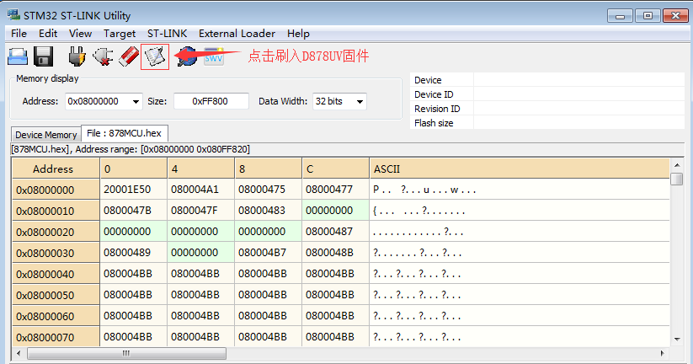Select cell value 0800047B
This screenshot has height=364, width=693.
(134, 211)
